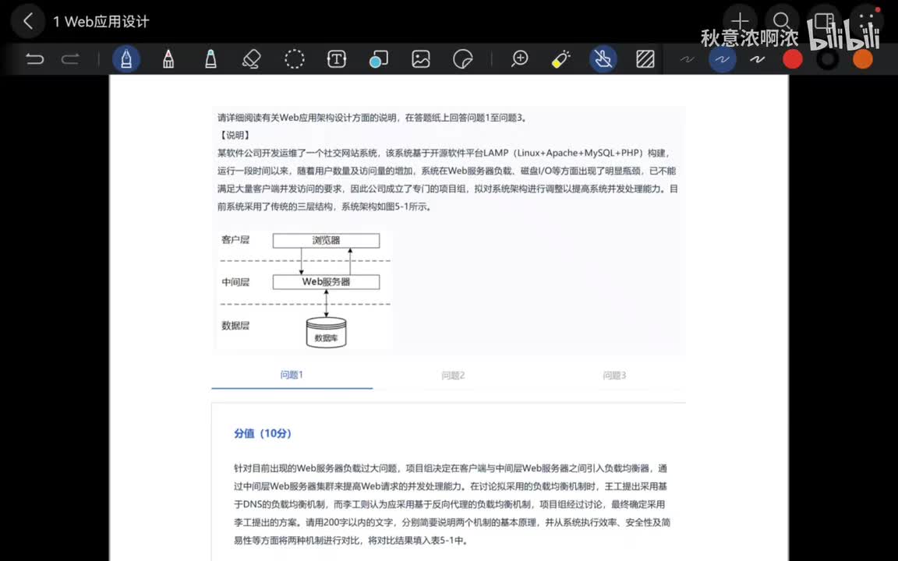Redo the last undone stroke
The height and width of the screenshot is (561, 898).
(70, 59)
